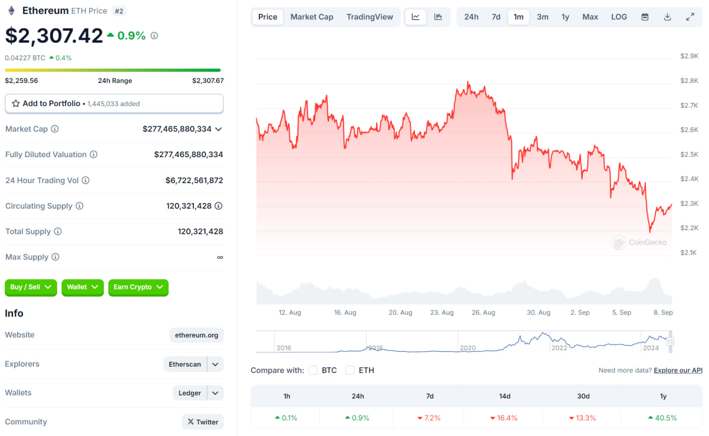Click the mini history navigator chart
The width and height of the screenshot is (709, 436).
click(x=464, y=342)
